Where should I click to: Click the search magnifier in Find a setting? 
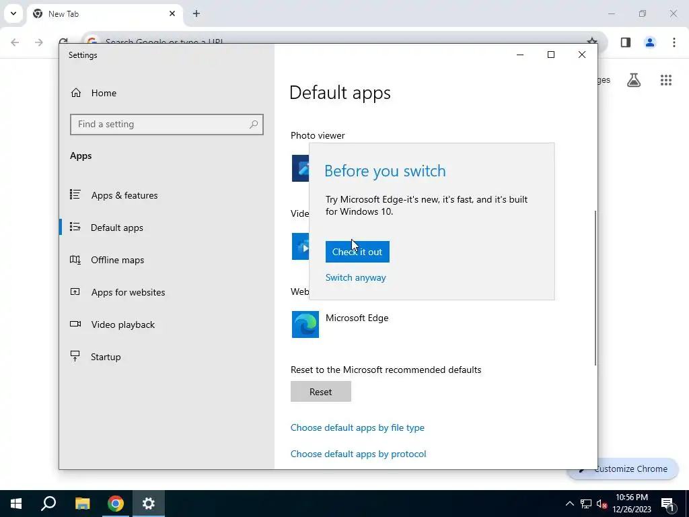[254, 125]
